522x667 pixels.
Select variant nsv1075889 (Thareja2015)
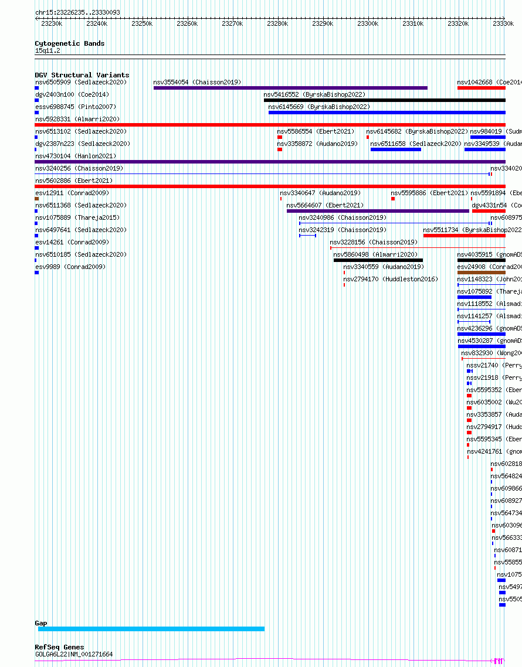click(77, 218)
